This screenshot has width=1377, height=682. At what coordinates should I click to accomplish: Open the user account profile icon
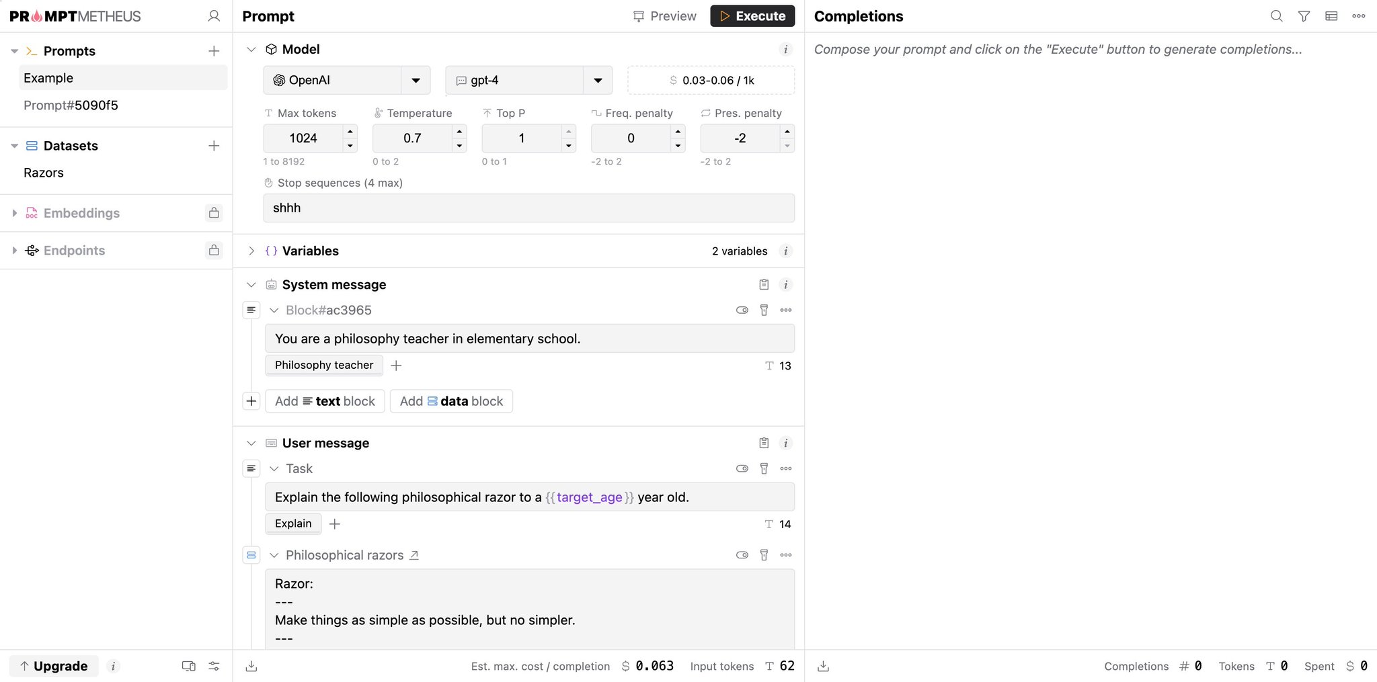[214, 16]
